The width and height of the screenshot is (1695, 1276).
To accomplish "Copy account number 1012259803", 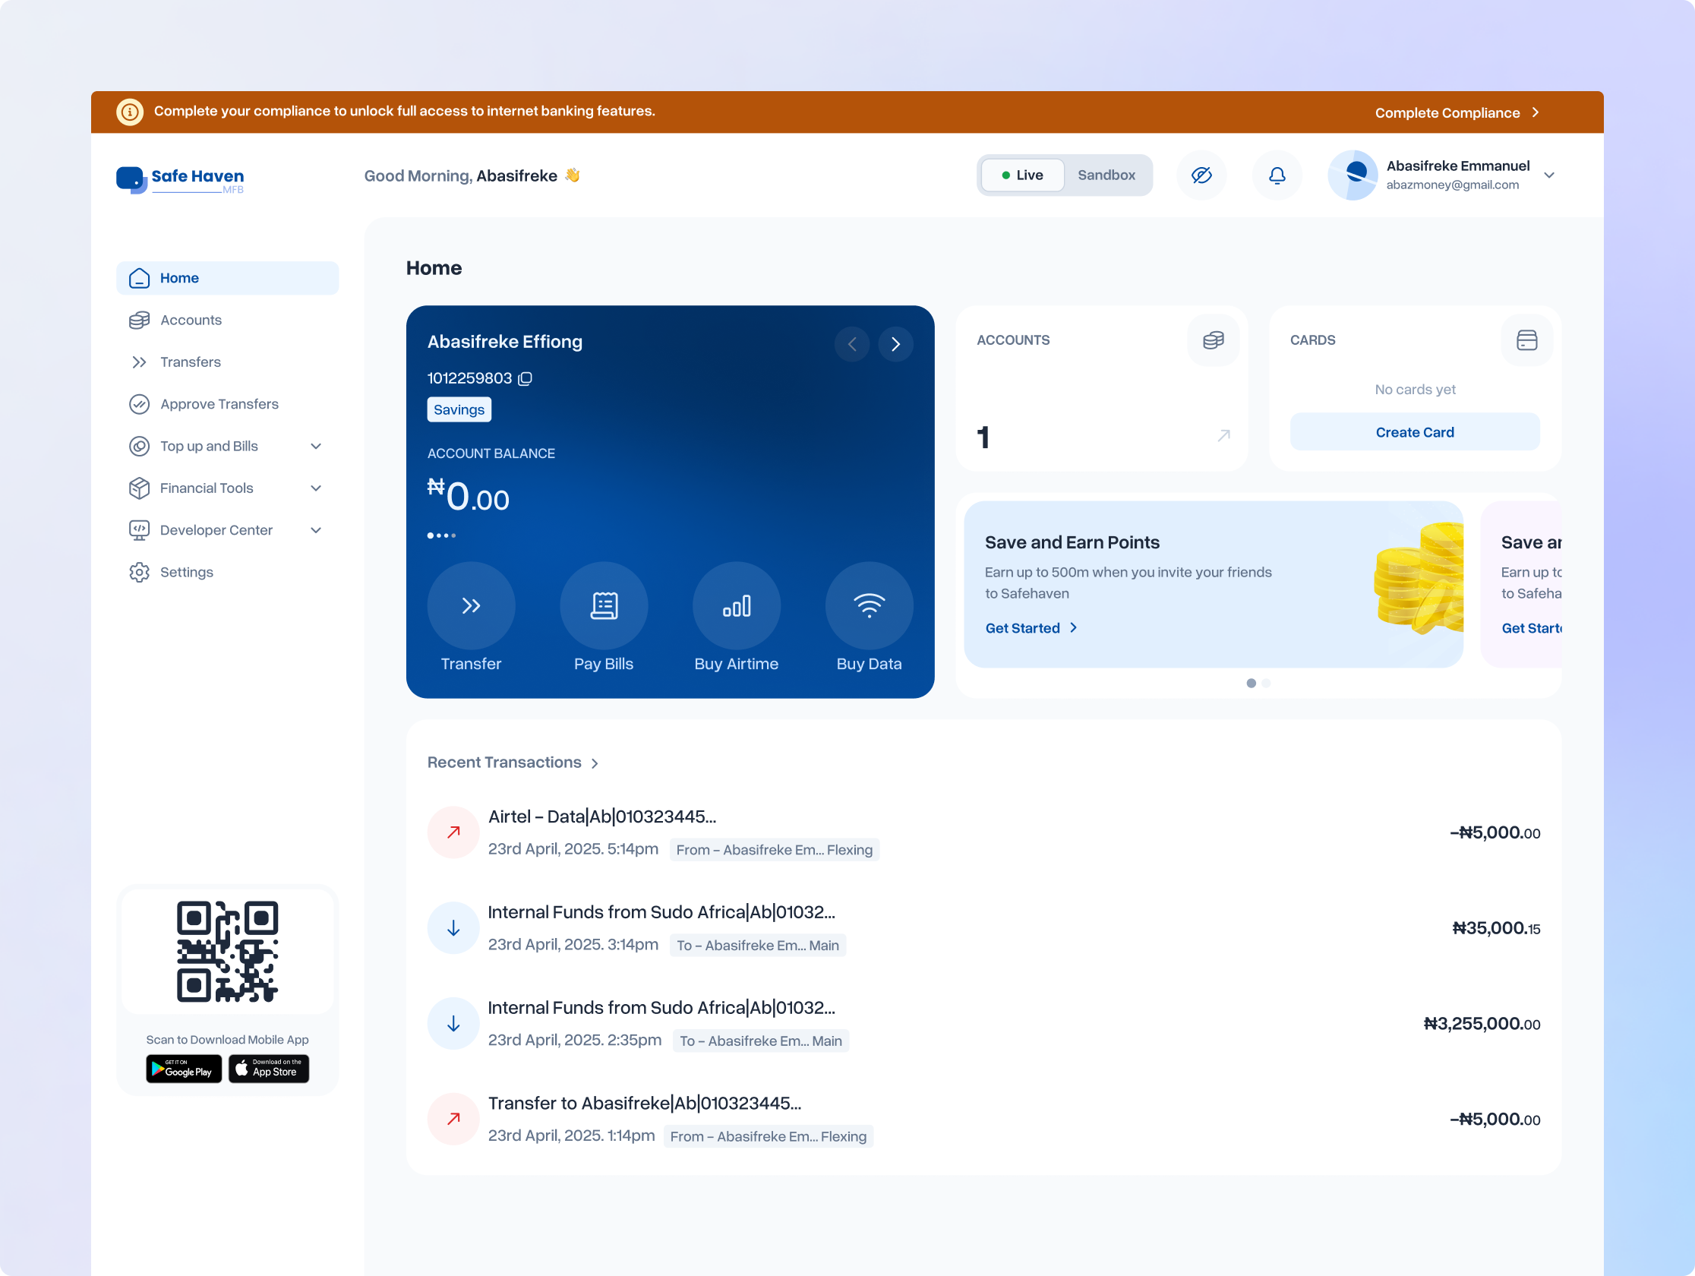I will (x=525, y=378).
